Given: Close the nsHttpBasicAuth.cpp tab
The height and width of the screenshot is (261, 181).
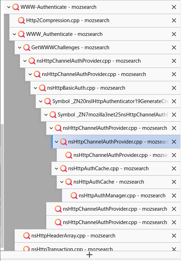Looking at the screenshot, I should click(174, 88).
